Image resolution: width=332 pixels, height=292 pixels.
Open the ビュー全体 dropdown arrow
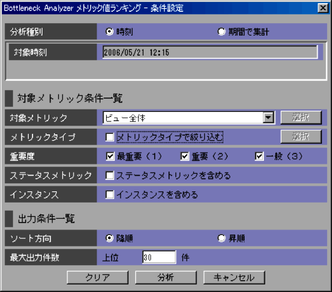(268, 118)
